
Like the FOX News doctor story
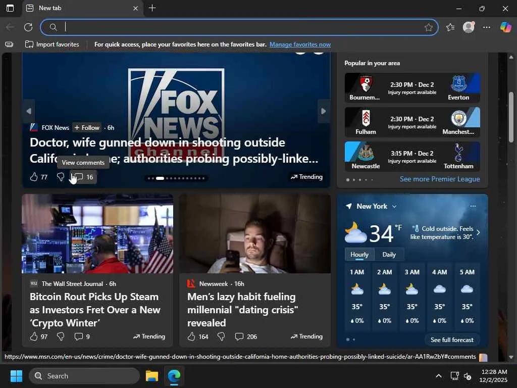click(38, 177)
